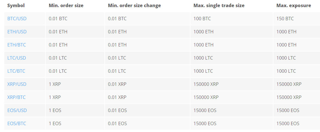Open the EOS/USD symbol link
The width and height of the screenshot is (320, 132).
(17, 110)
